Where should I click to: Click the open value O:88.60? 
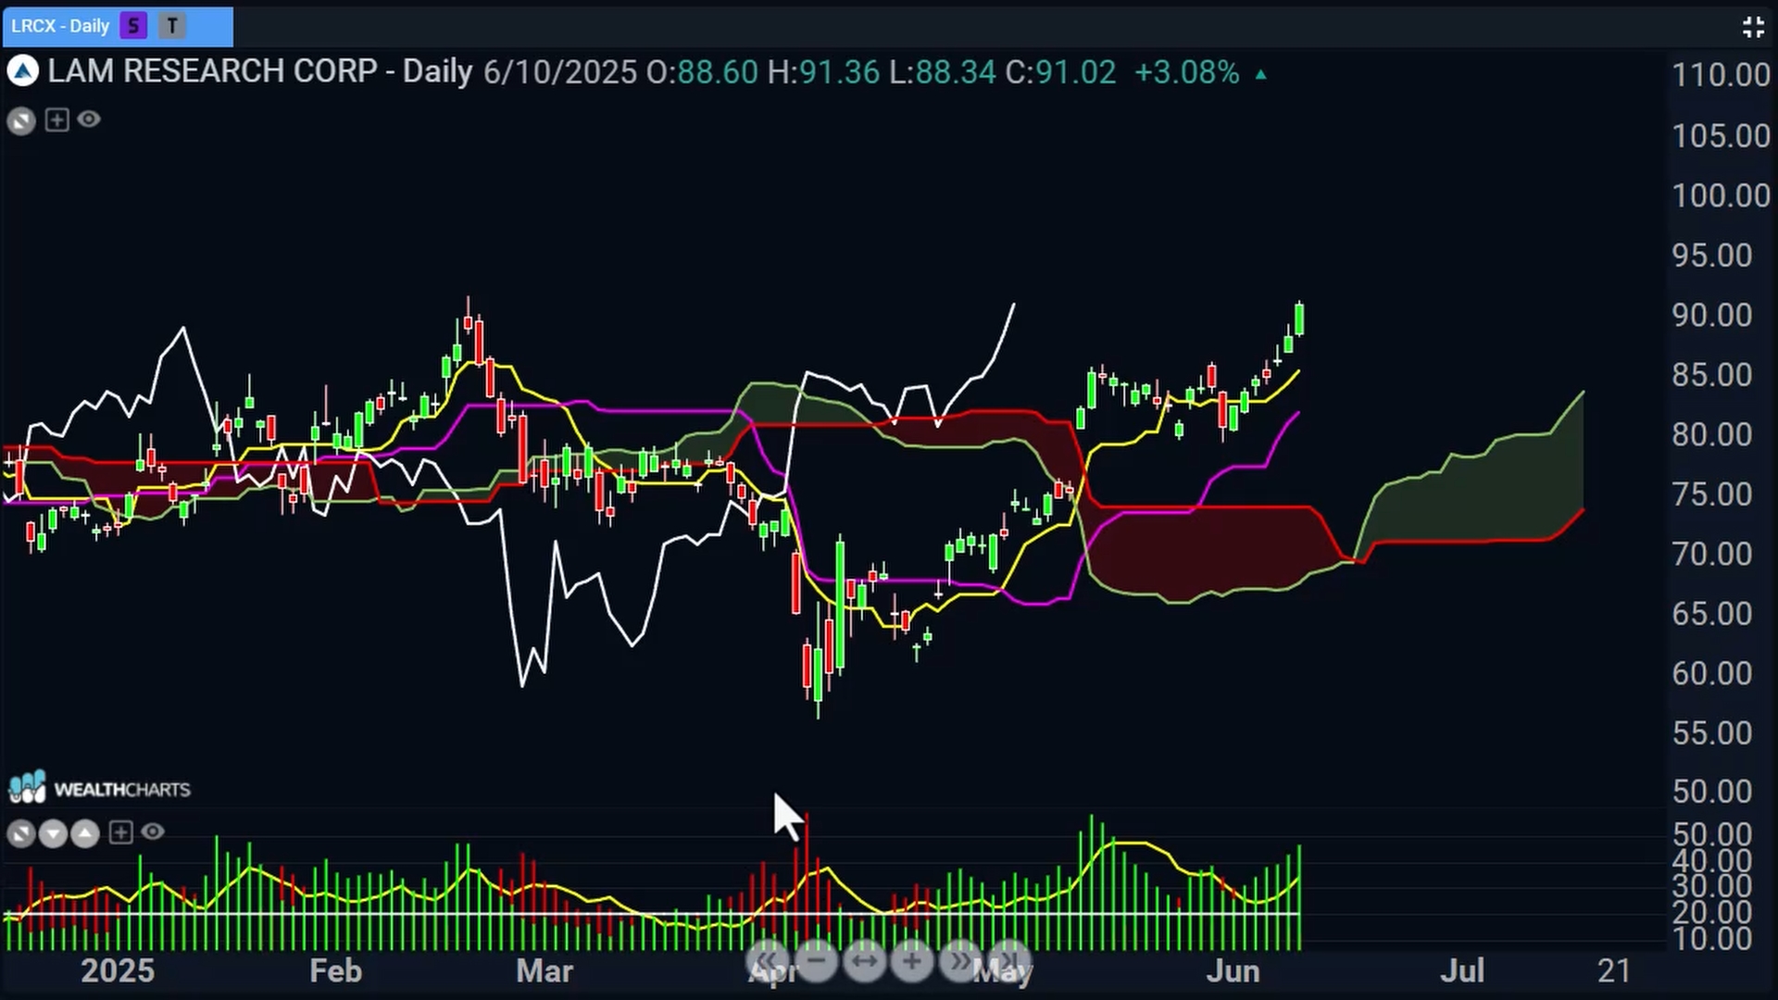pos(702,72)
